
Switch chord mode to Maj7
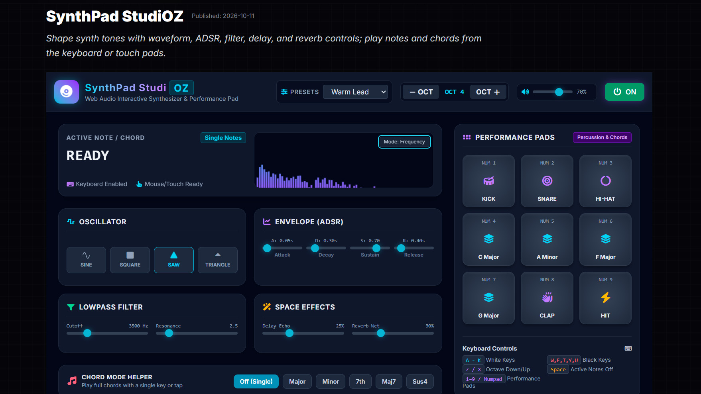(389, 382)
